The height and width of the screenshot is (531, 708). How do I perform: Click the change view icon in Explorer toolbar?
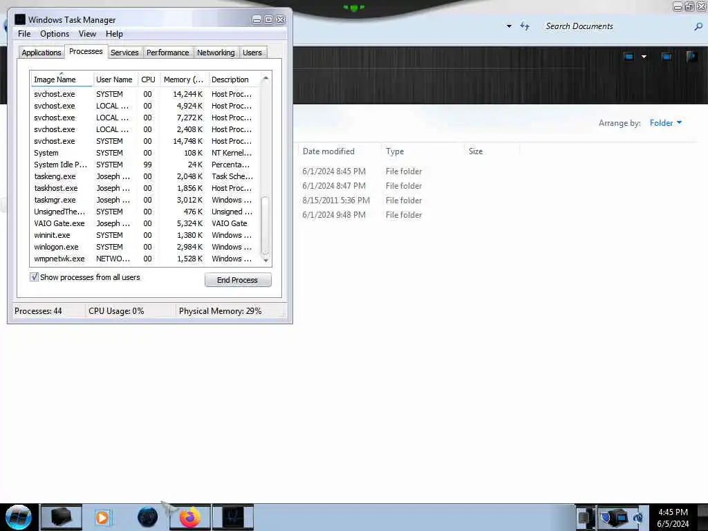[x=629, y=57]
